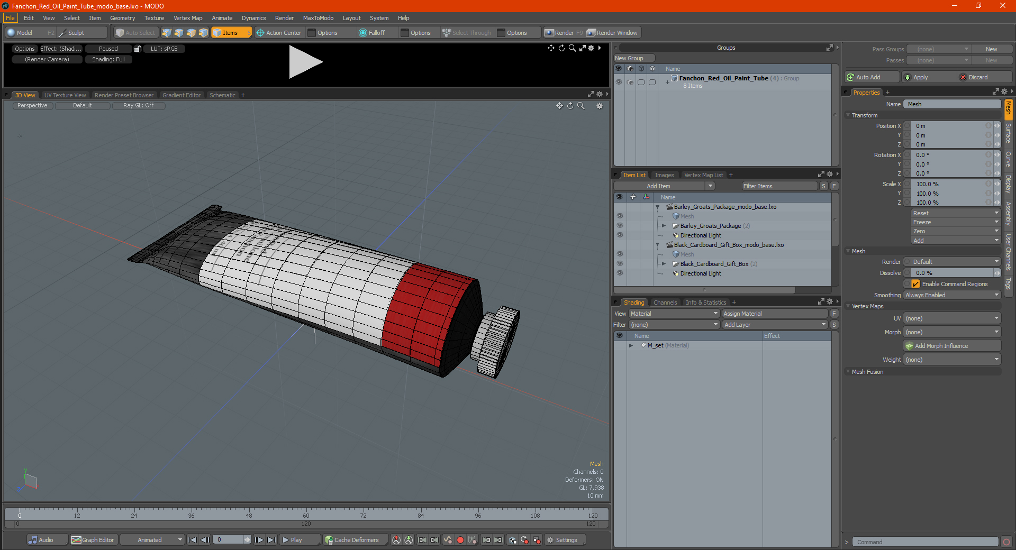Toggle visibility of M_set material

[619, 345]
